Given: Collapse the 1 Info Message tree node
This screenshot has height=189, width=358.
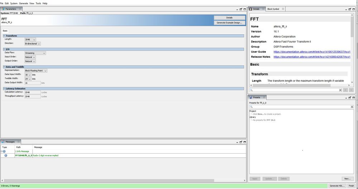Looking at the screenshot, I should tap(1, 151).
